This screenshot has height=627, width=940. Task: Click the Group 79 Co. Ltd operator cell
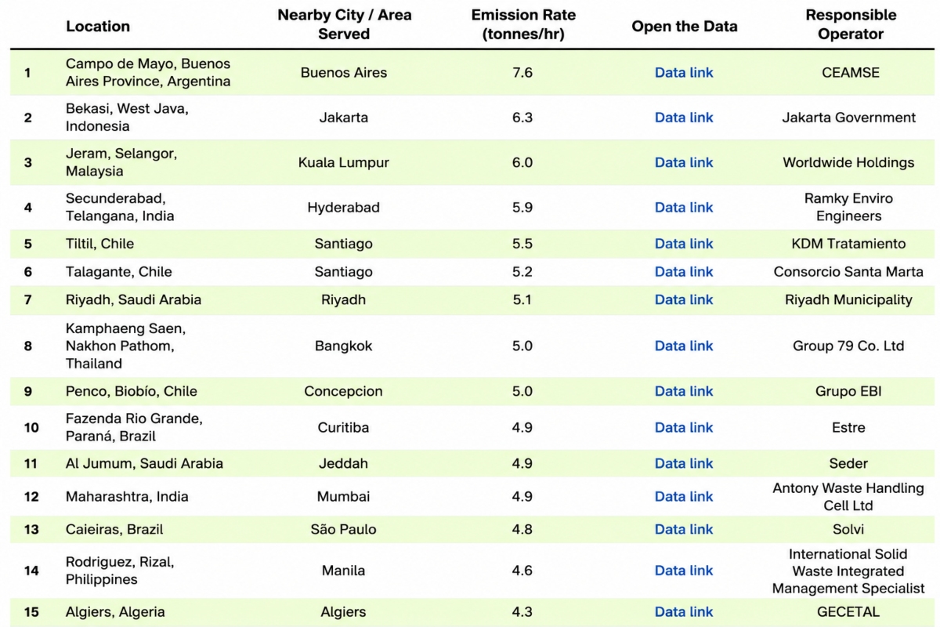coord(849,346)
